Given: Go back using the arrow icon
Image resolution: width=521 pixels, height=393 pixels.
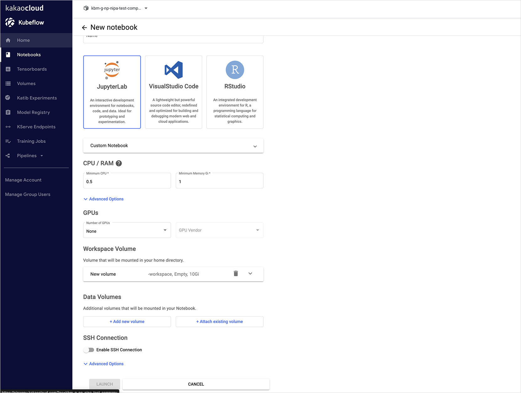Looking at the screenshot, I should 84,28.
